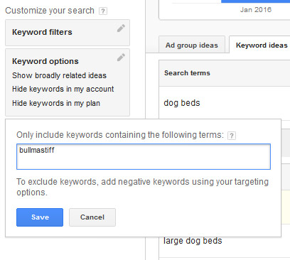Save the keyword include filter
The image size is (290, 260).
[40, 217]
